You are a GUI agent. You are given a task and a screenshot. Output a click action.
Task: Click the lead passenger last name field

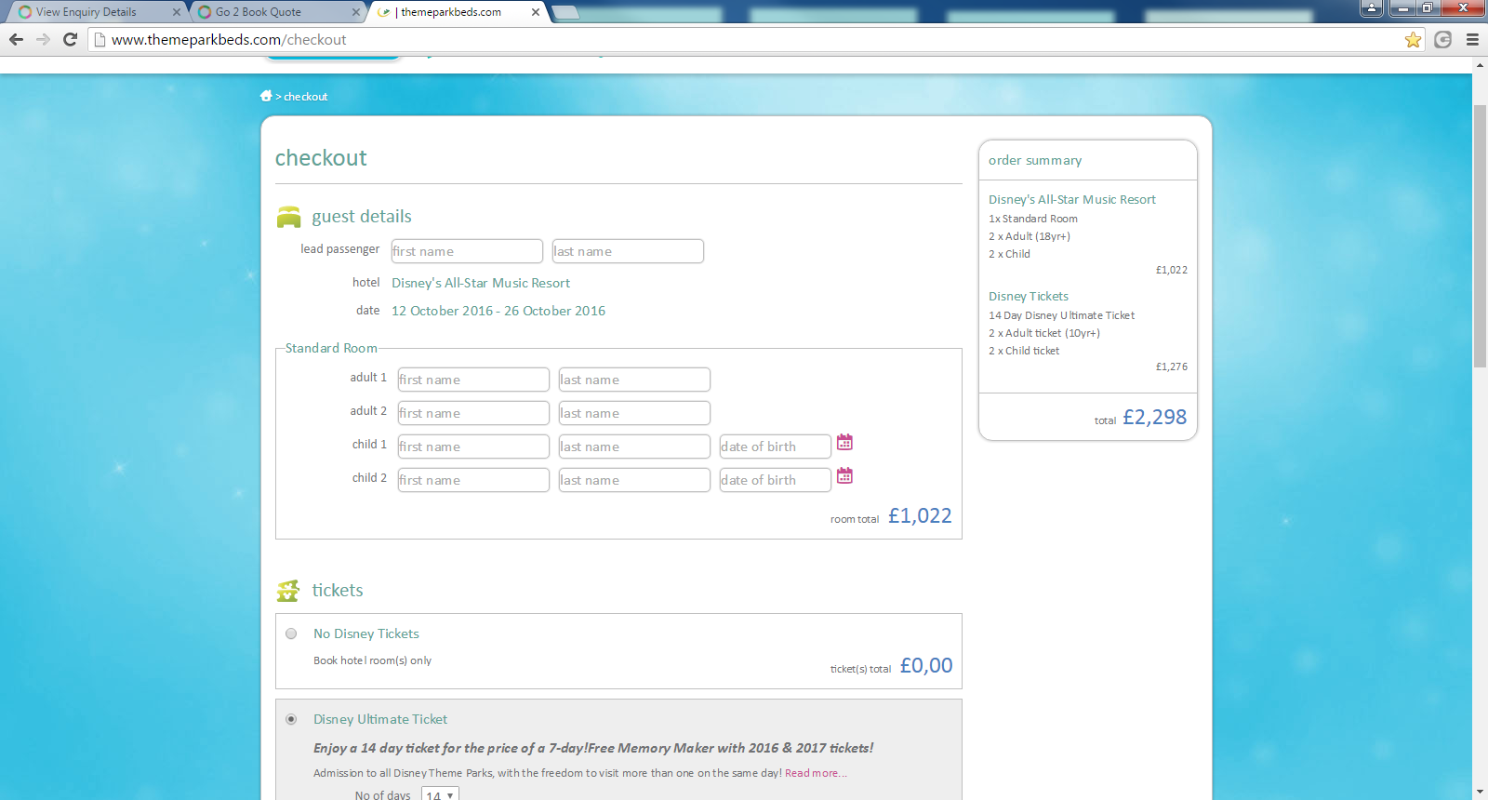(628, 251)
